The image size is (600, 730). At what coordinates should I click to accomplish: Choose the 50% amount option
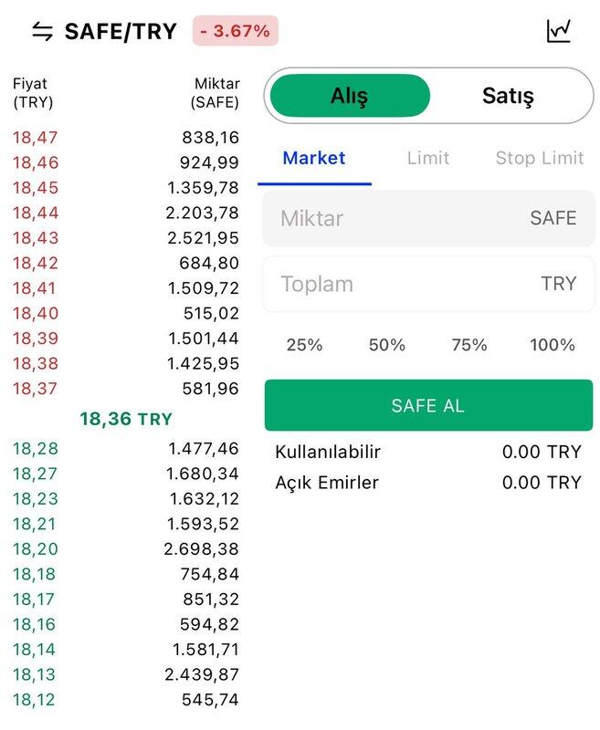(386, 345)
